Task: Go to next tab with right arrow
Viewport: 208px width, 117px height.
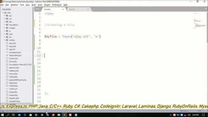Action: point(38,9)
